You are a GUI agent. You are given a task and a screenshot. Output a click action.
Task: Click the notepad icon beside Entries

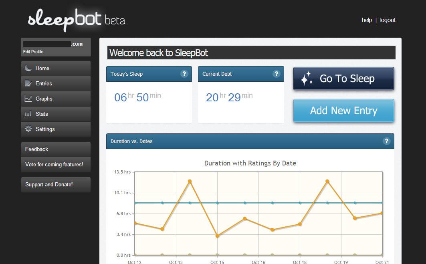coord(28,83)
